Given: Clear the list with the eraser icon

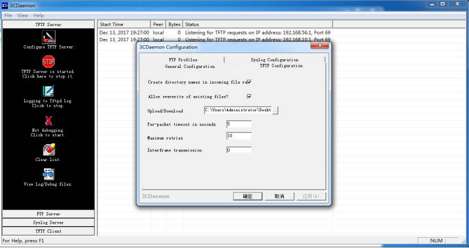Looking at the screenshot, I should (x=49, y=150).
